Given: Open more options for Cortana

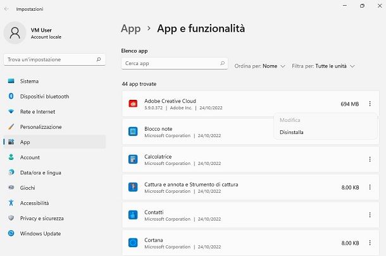Looking at the screenshot, I should [x=370, y=243].
